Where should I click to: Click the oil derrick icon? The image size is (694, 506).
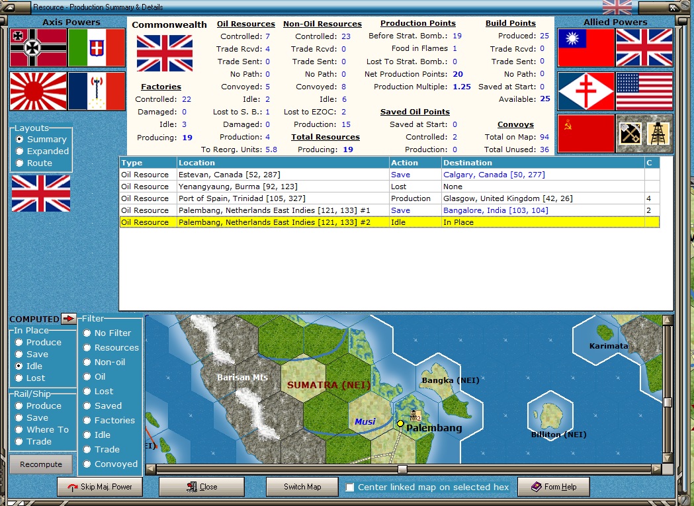(658, 134)
